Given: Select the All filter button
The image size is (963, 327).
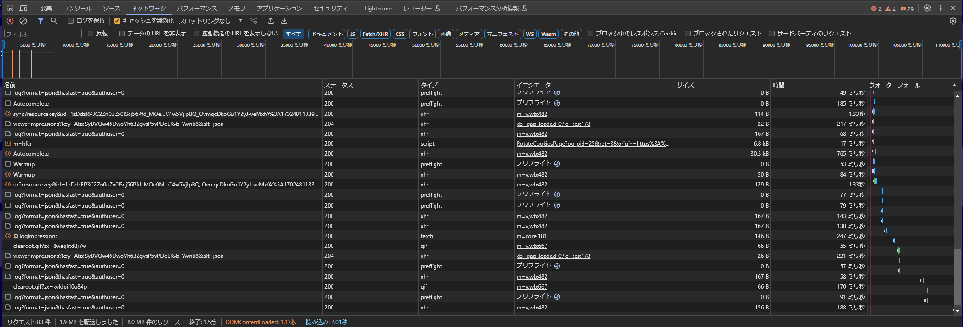Looking at the screenshot, I should [x=293, y=34].
